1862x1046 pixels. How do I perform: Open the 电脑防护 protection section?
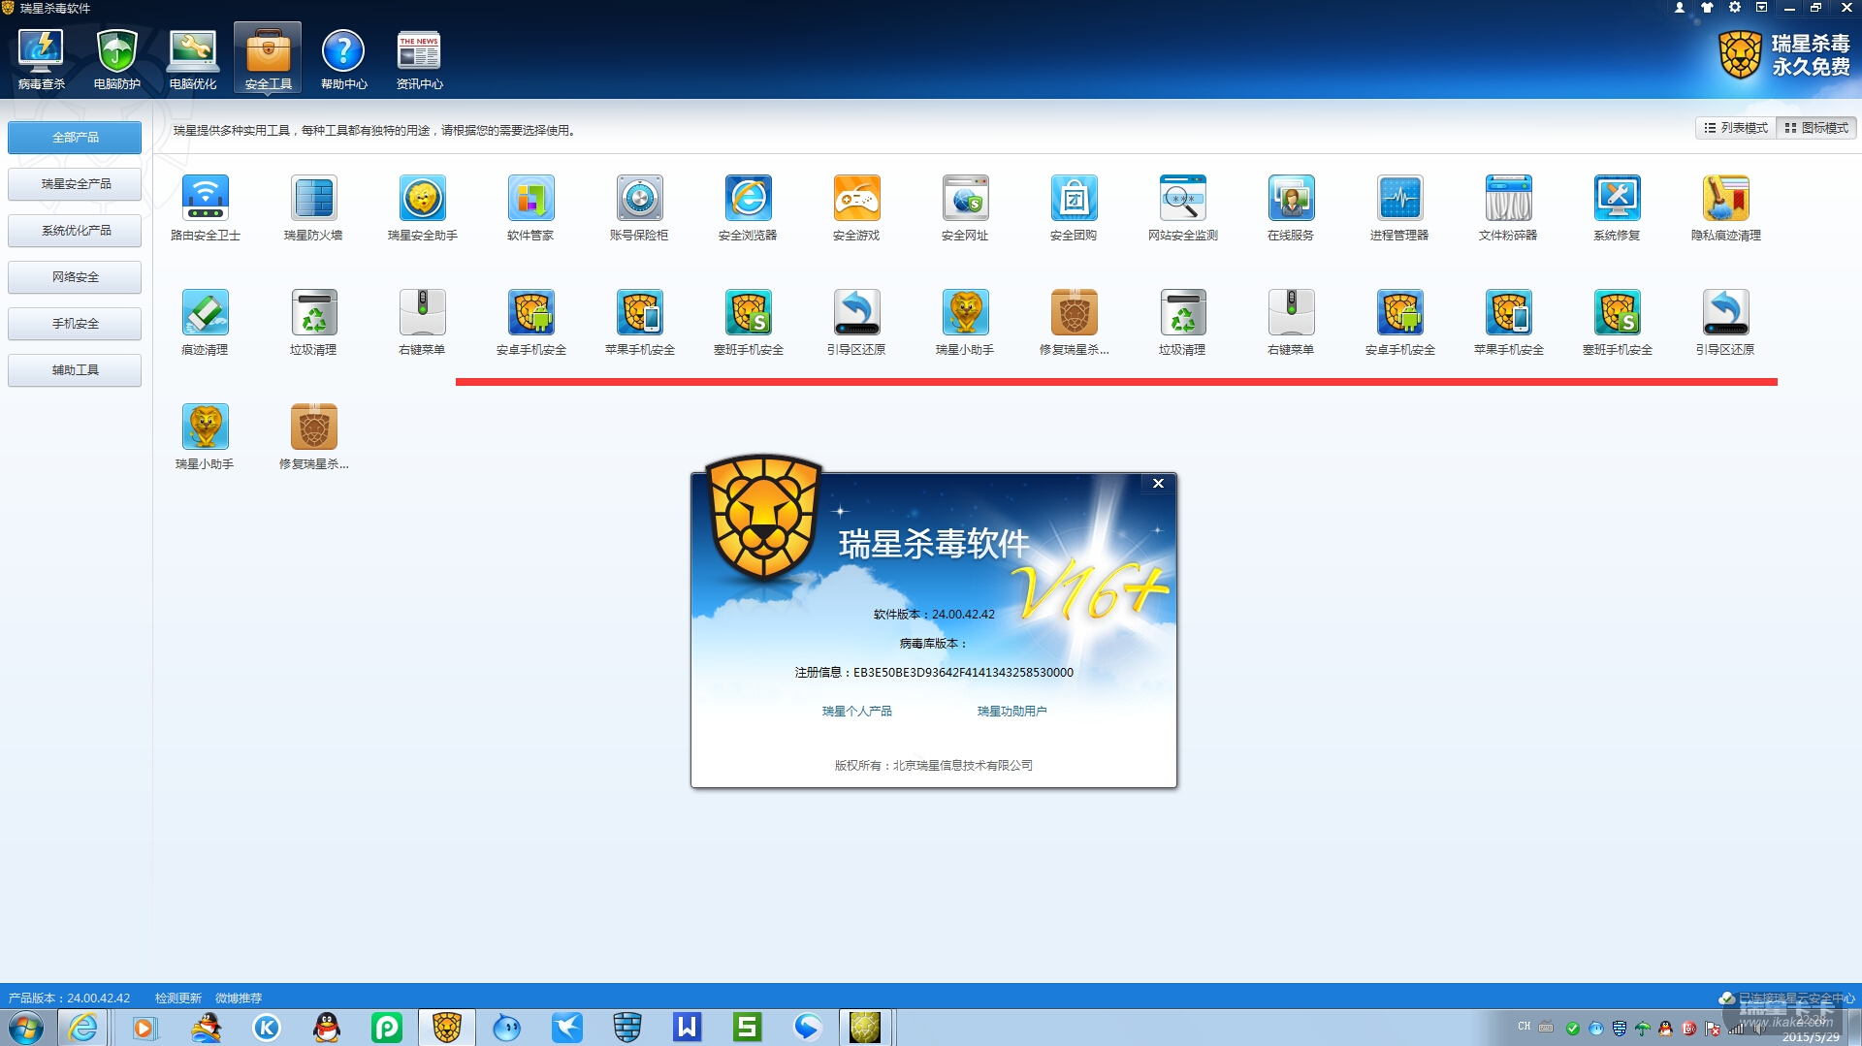coord(116,59)
